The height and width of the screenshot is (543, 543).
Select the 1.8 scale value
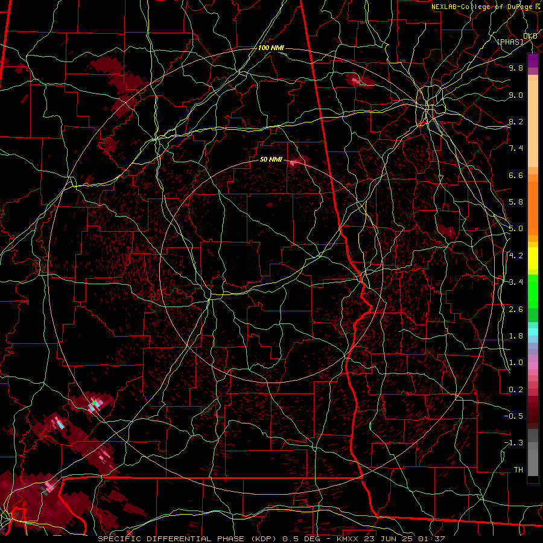click(516, 336)
